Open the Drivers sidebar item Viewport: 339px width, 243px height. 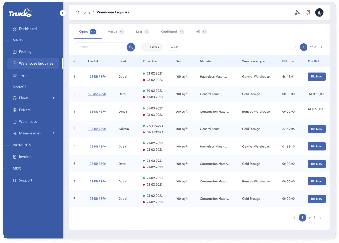click(x=25, y=110)
